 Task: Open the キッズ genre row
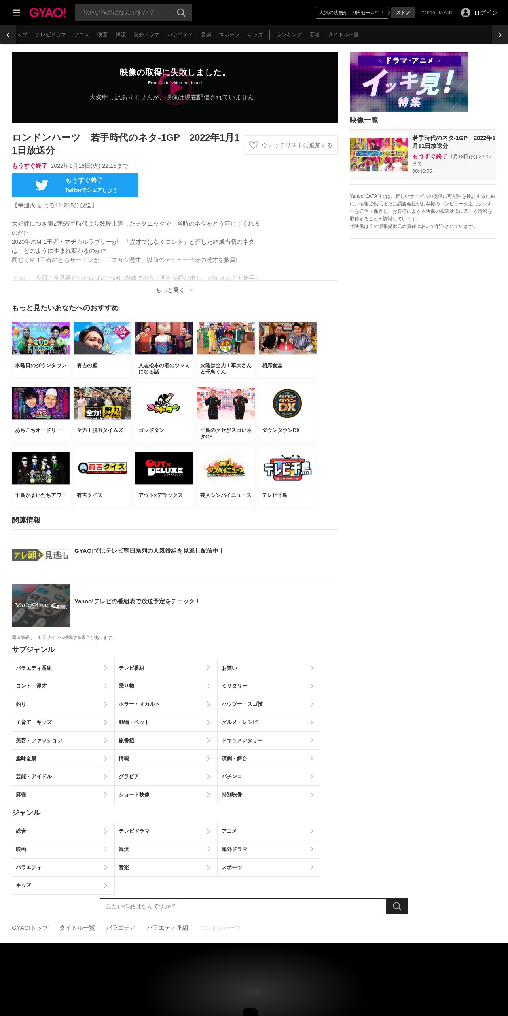coord(63,885)
